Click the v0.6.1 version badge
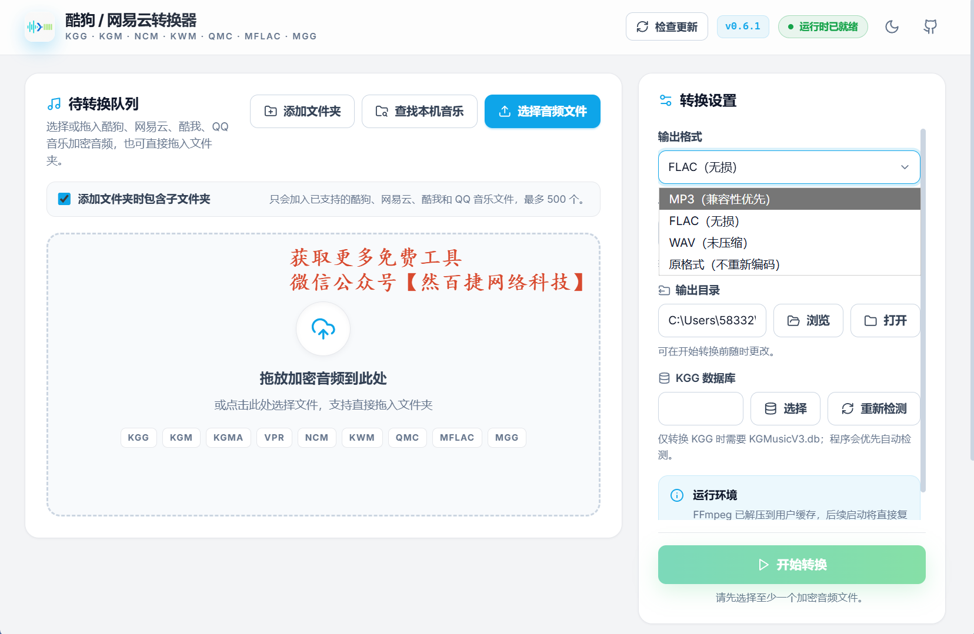 [743, 26]
